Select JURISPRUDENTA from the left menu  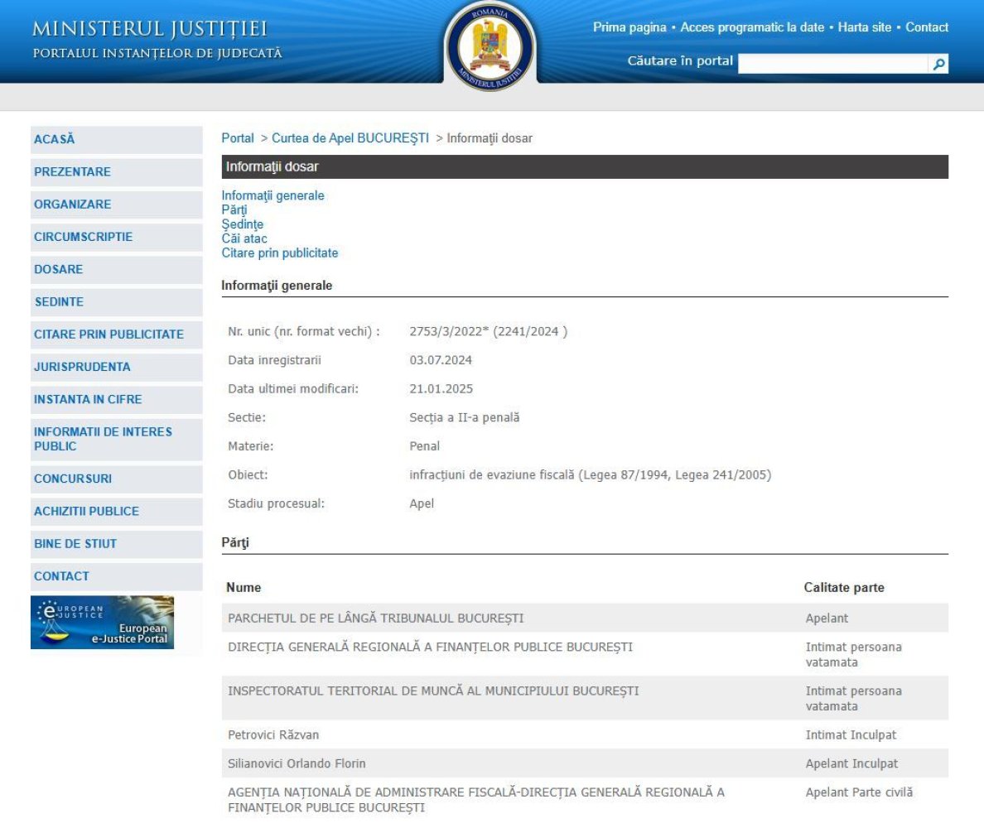pyautogui.click(x=82, y=367)
